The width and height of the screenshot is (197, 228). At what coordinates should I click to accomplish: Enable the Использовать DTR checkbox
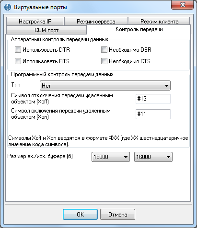click(x=18, y=50)
